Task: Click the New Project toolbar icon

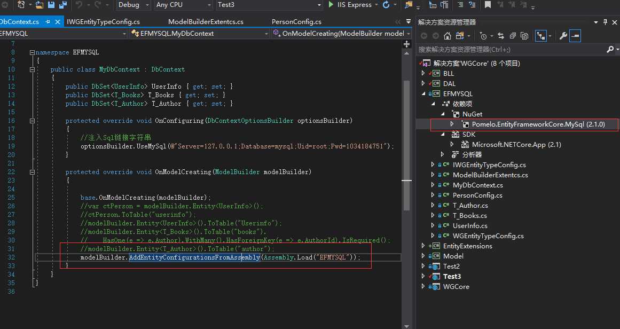Action: tap(21, 5)
